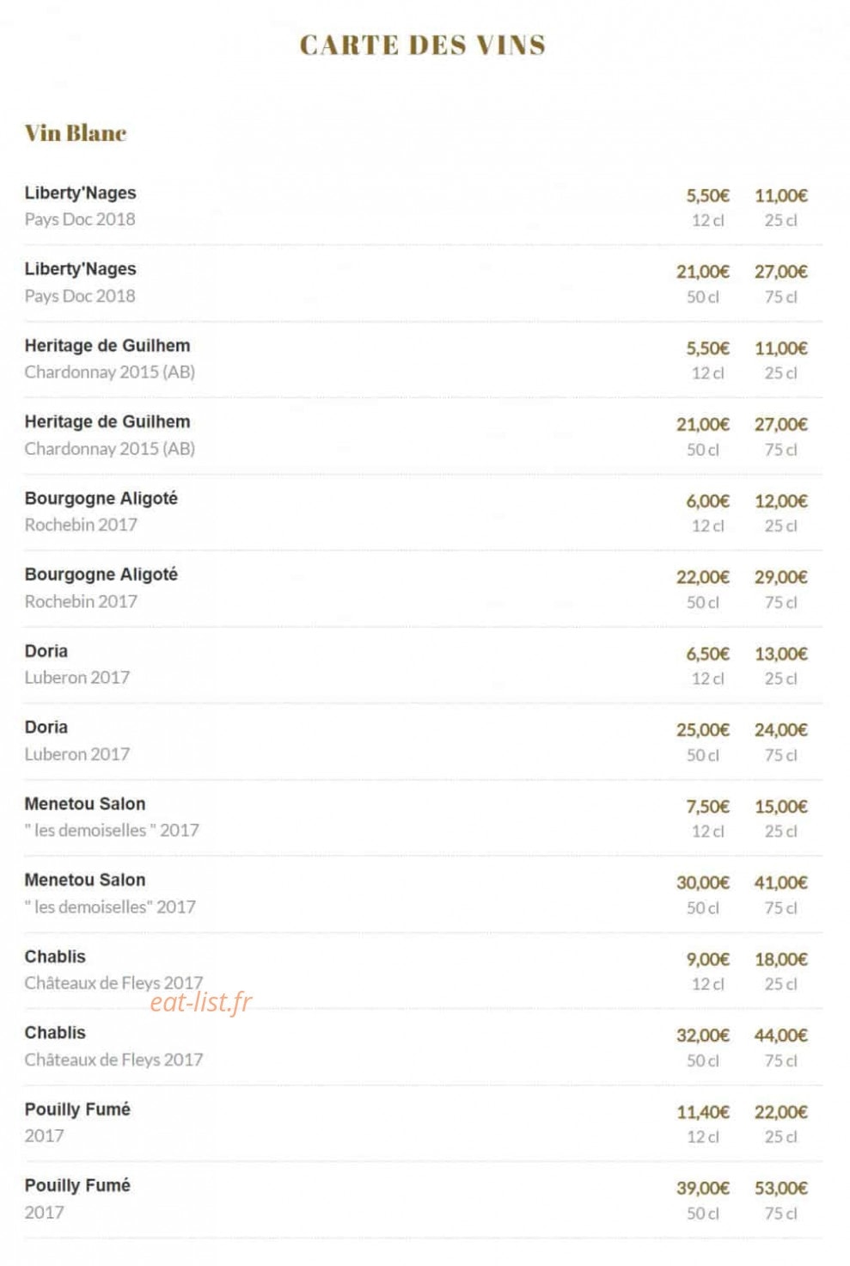Click Pays Doc 2018 under first Liberty'Nages
This screenshot has height=1266, width=850.
pyautogui.click(x=80, y=219)
